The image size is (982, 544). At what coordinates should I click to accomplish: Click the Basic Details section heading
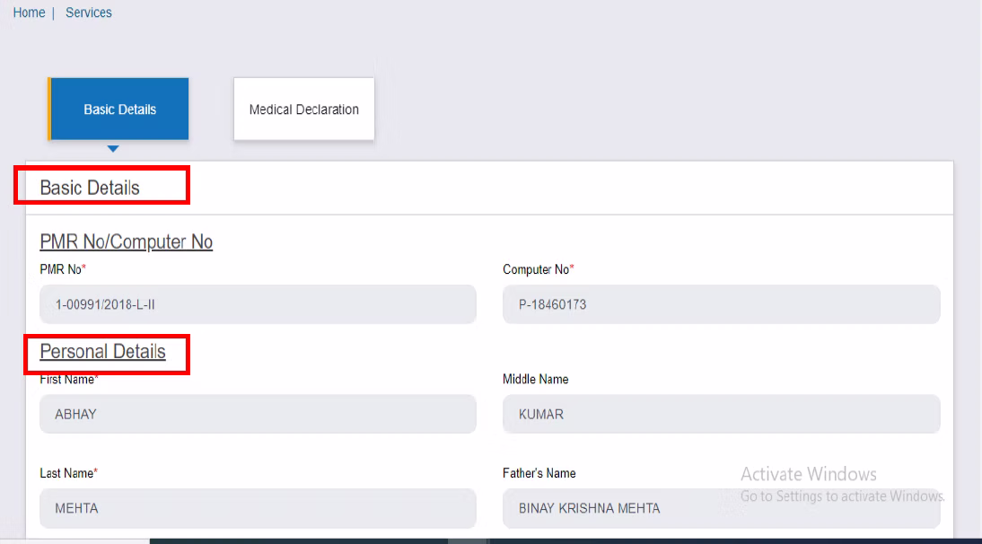[x=90, y=188]
